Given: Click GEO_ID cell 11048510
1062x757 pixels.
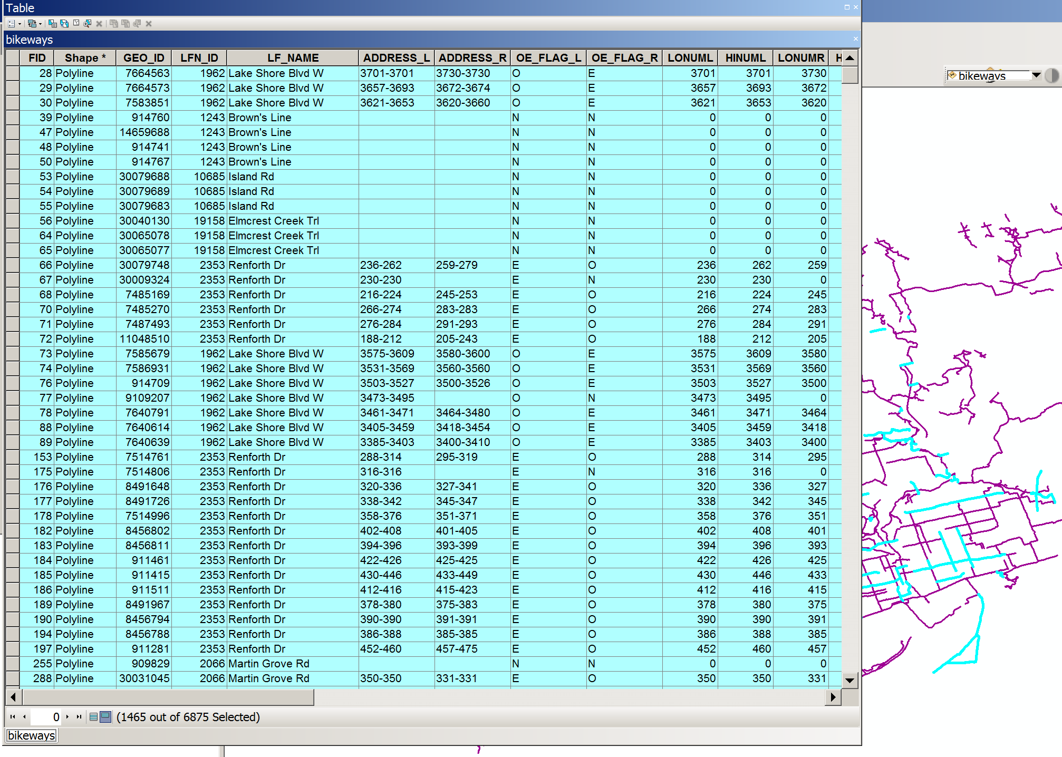Looking at the screenshot, I should click(144, 339).
